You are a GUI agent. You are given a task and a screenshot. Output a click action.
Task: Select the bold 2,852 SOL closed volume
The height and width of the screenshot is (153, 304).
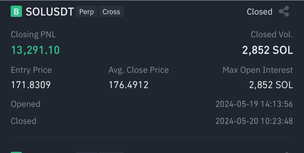pos(268,50)
